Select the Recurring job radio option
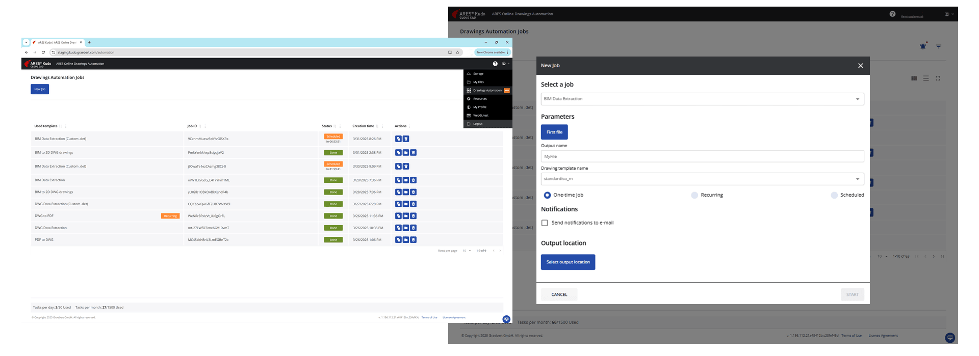 (x=694, y=195)
